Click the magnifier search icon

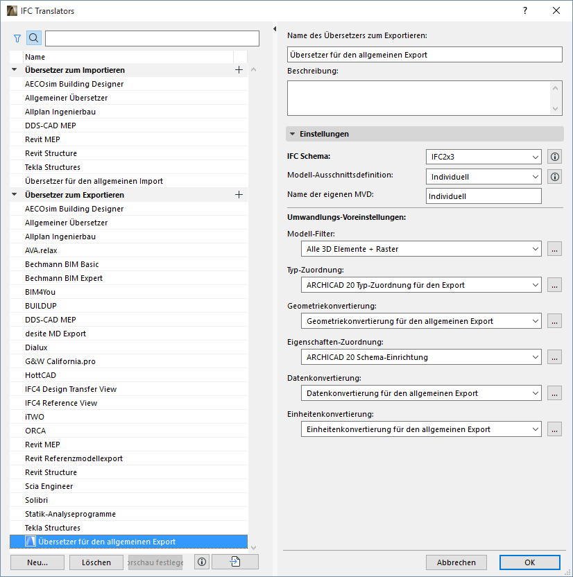[x=33, y=38]
